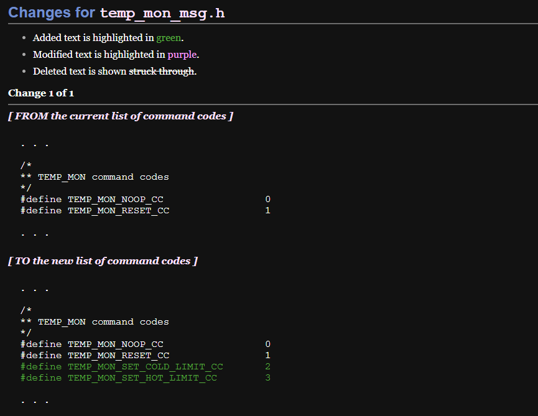Click the green TEMP_MON_SET_HOT_LIMIT_CC define

(142, 378)
